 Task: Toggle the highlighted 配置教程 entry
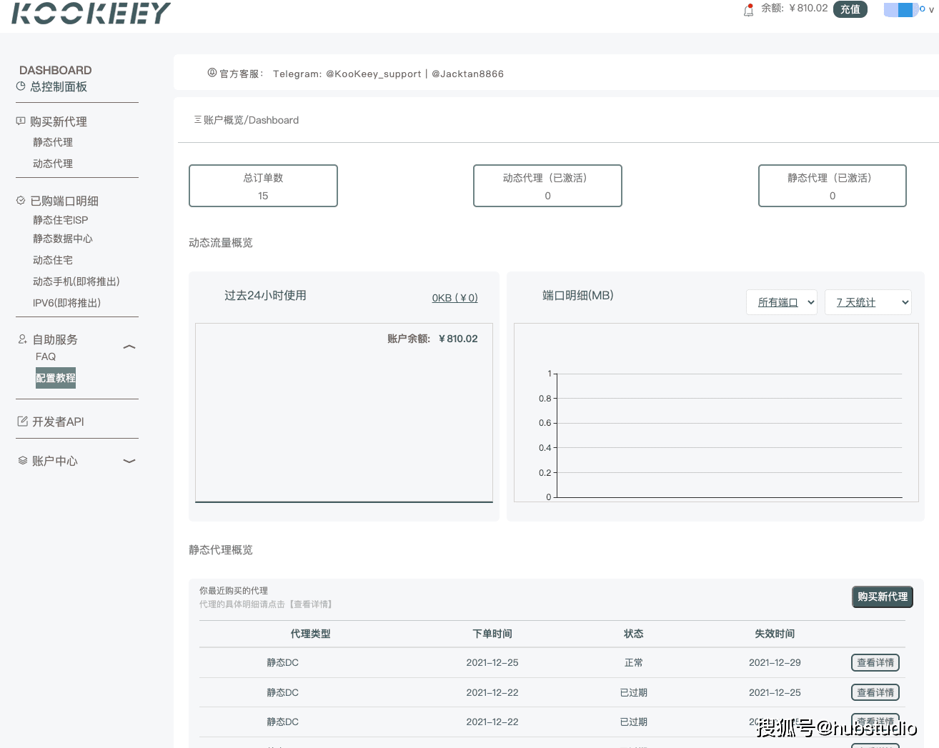click(55, 378)
